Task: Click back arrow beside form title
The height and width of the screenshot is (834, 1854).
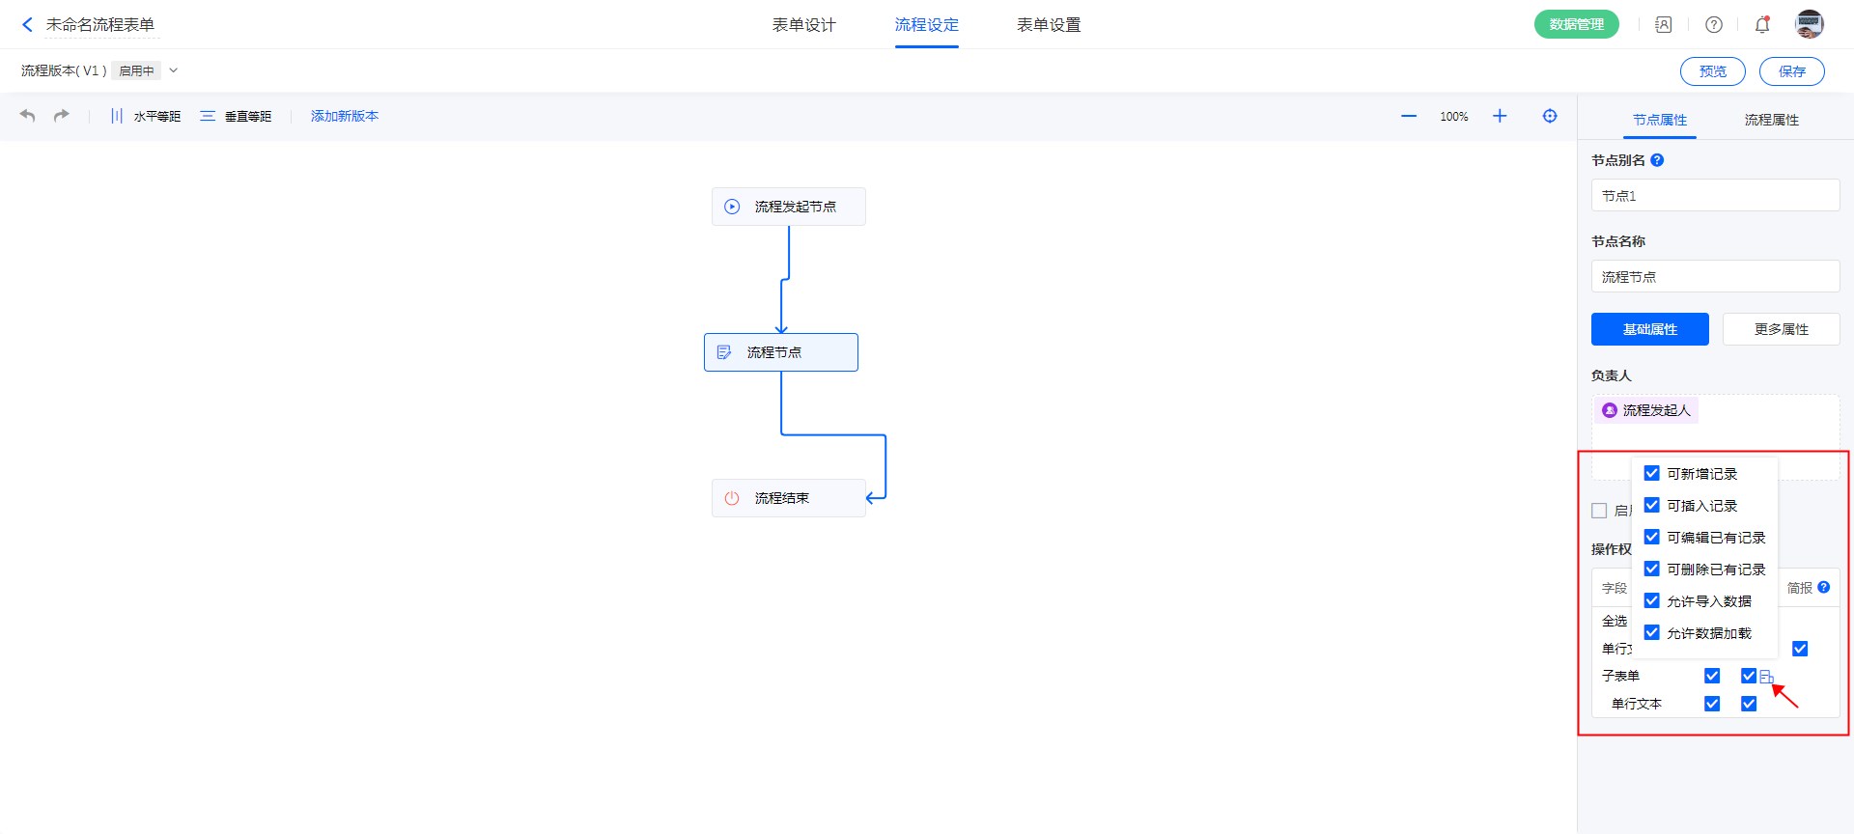Action: pos(27,25)
